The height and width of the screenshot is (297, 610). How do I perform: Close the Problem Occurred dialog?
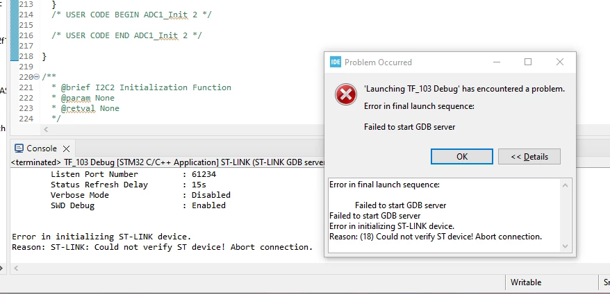tap(560, 62)
